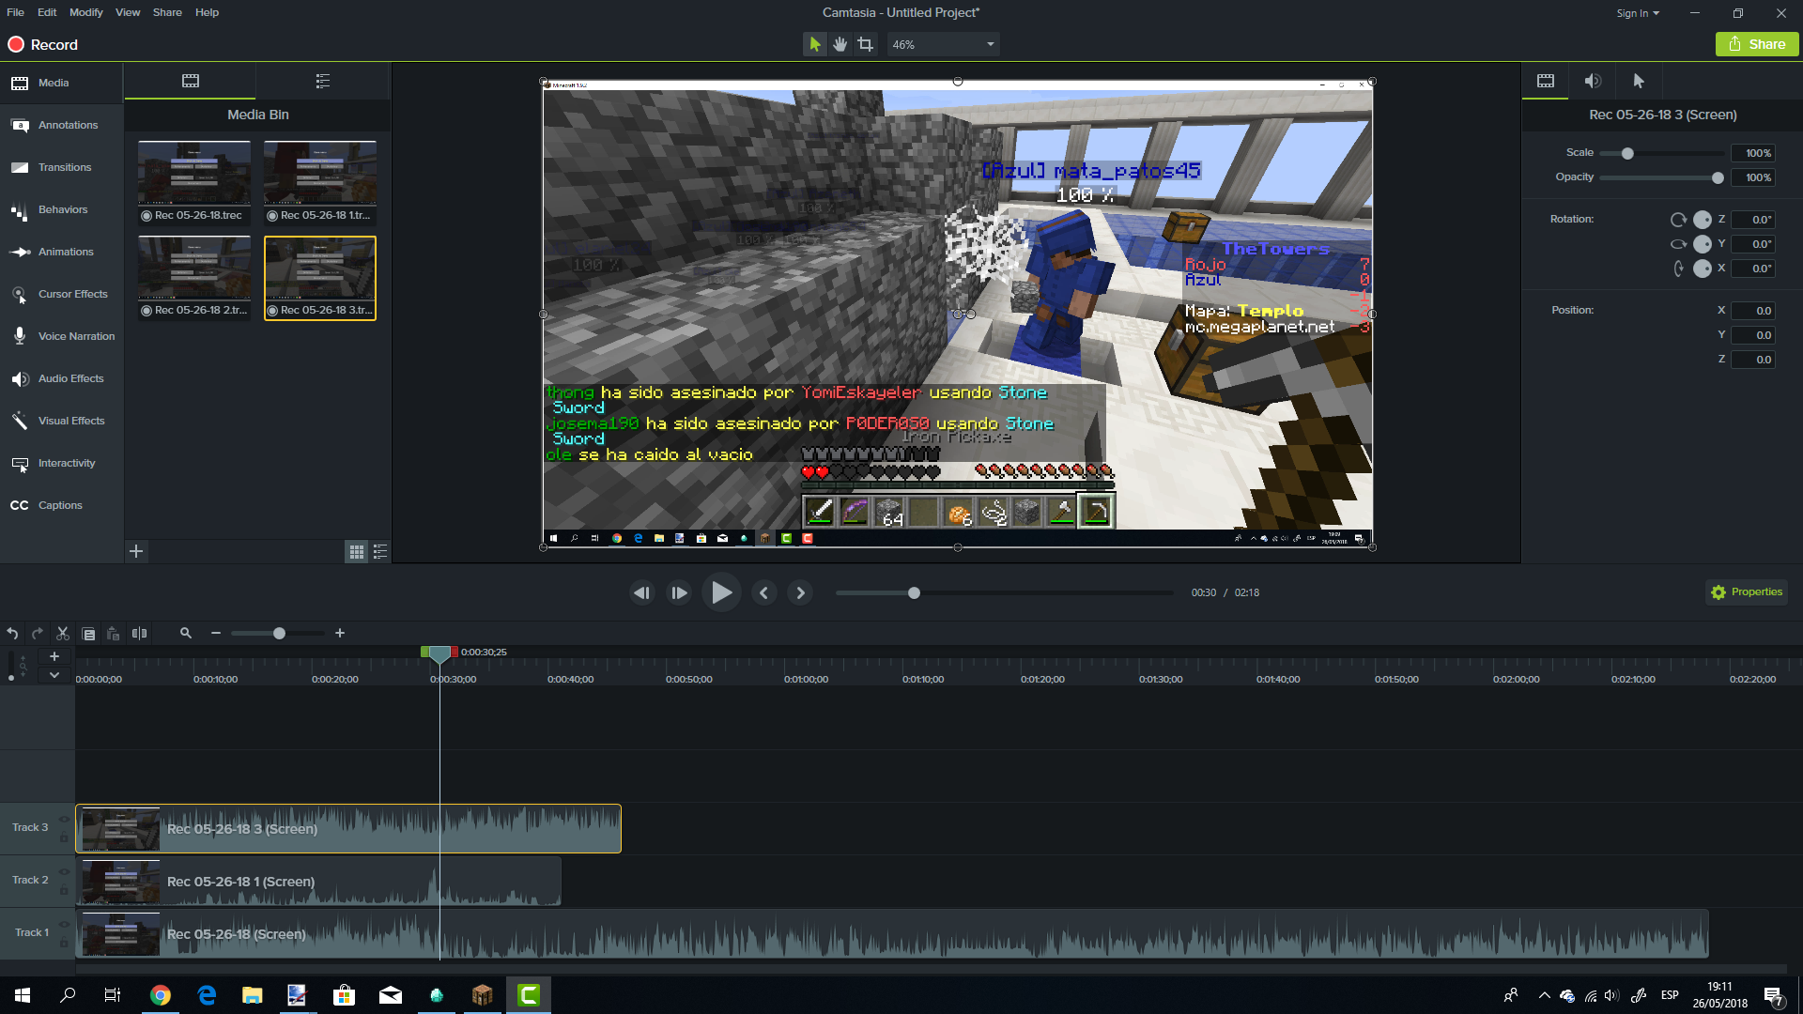Jump to next clip marker
Screen dimensions: 1803x1014
pyautogui.click(x=800, y=592)
